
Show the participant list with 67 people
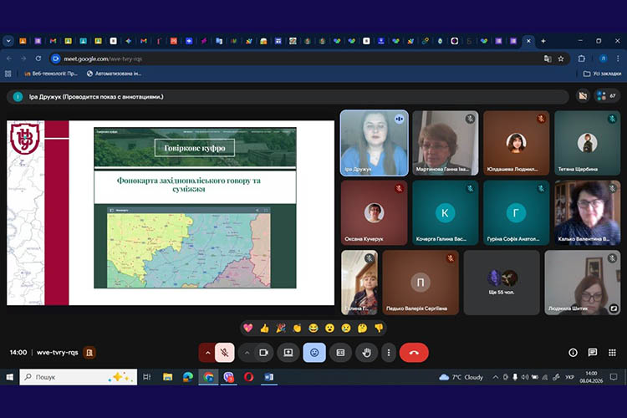tap(604, 96)
